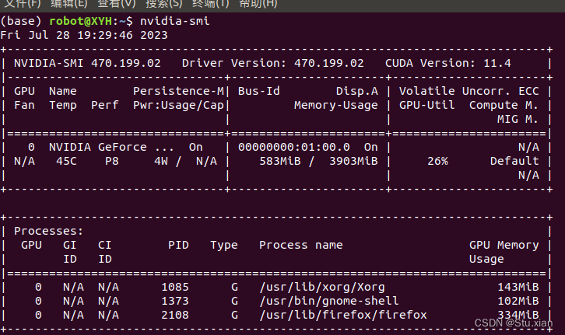Click the process /usr/lib/xorg/Xorg
Image resolution: width=565 pixels, height=335 pixels.
pos(322,288)
